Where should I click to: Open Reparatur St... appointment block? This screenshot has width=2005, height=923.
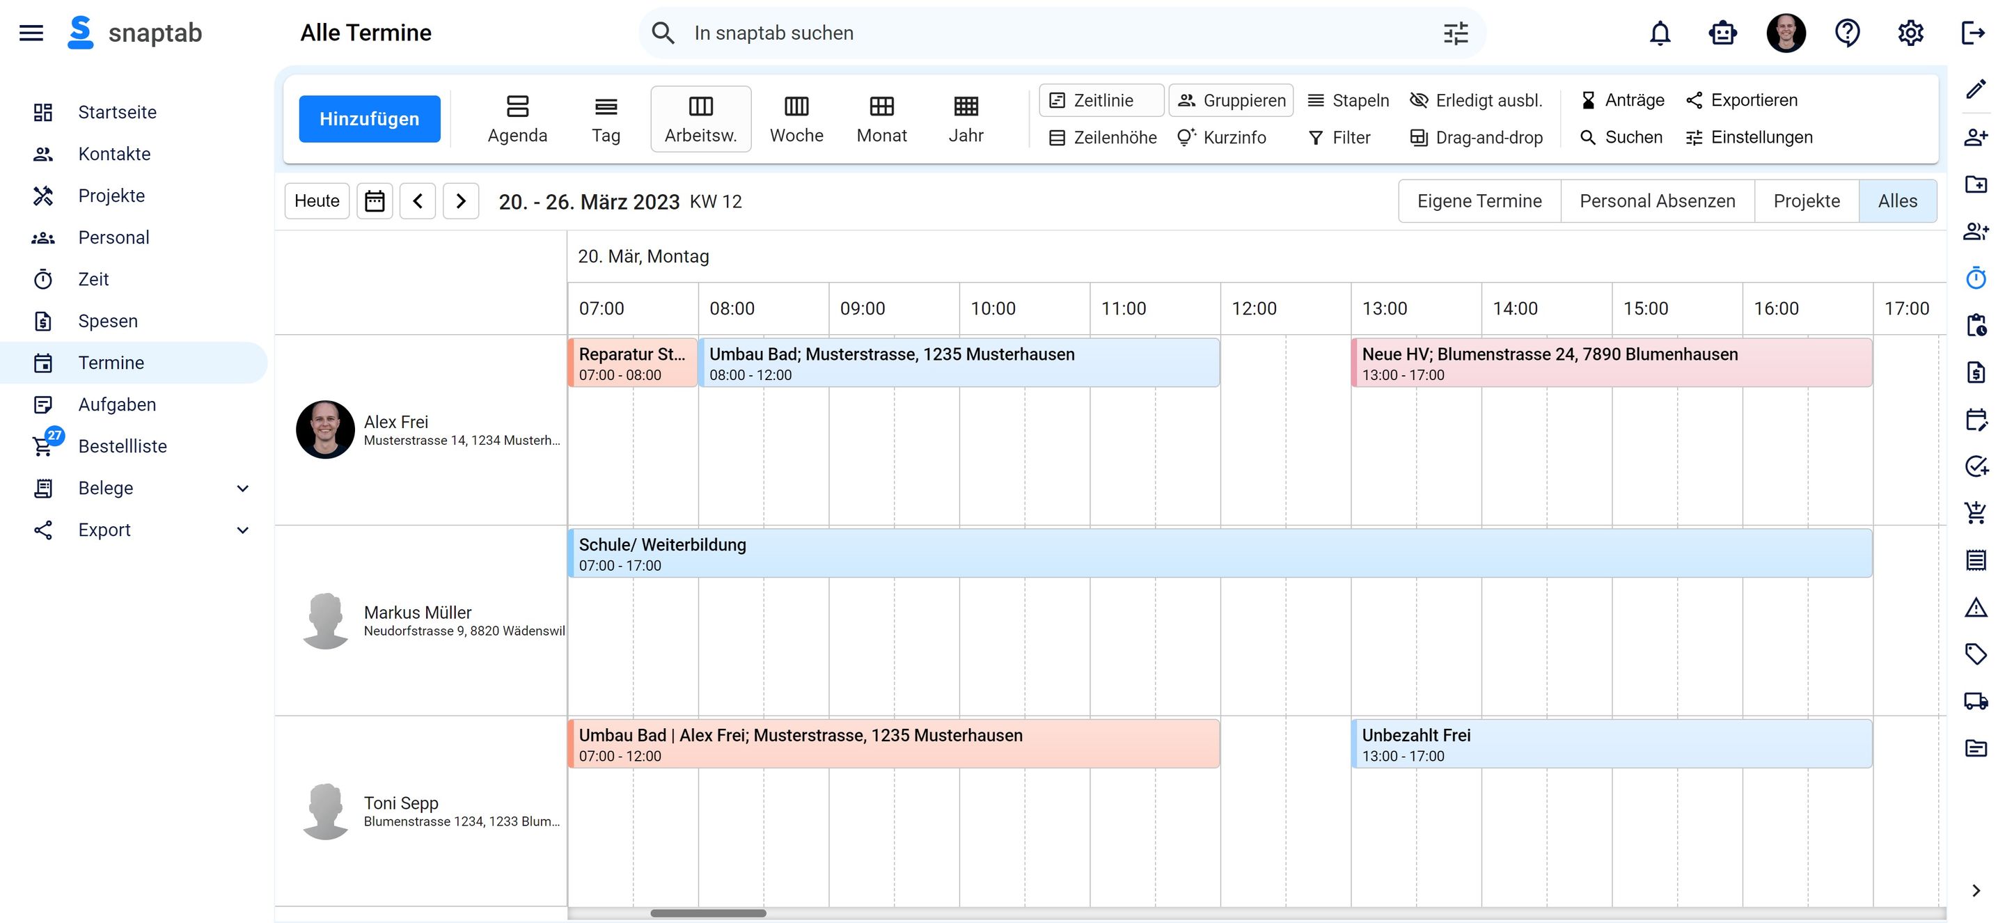pyautogui.click(x=633, y=363)
